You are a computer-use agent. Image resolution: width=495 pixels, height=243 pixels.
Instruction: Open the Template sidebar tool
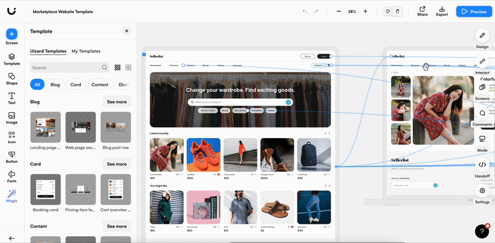pos(12,59)
